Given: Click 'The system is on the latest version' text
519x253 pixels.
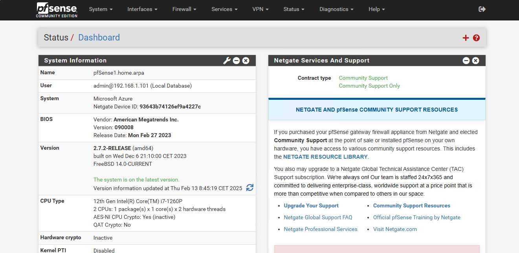Looking at the screenshot, I should pyautogui.click(x=136, y=180).
